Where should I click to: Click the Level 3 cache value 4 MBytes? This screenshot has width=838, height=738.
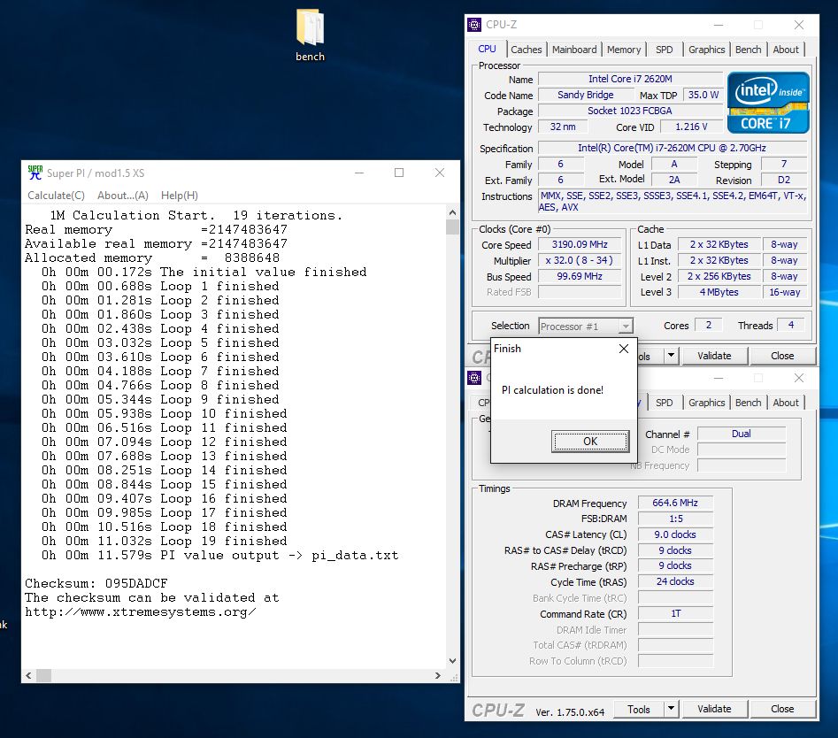click(x=719, y=292)
